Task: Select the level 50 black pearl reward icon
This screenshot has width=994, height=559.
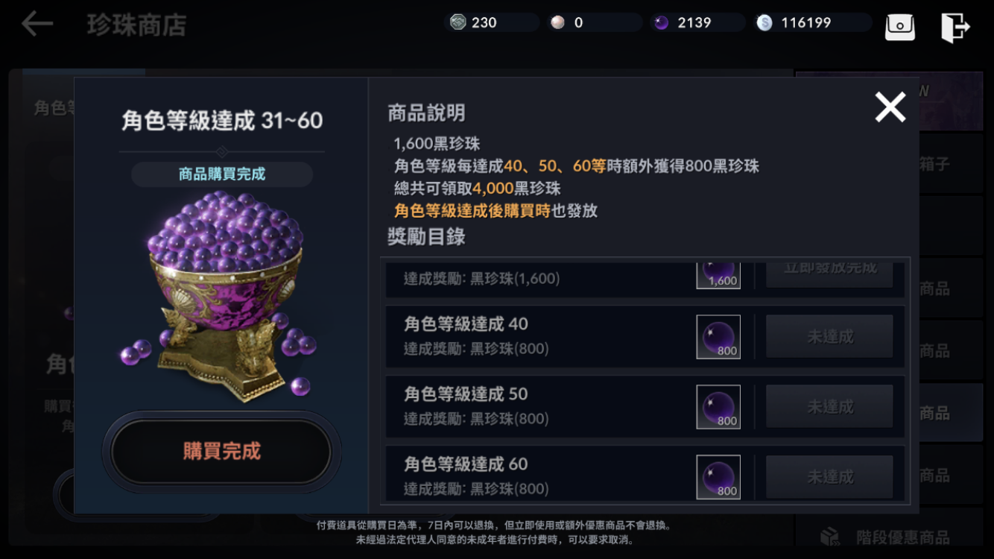Action: click(718, 407)
